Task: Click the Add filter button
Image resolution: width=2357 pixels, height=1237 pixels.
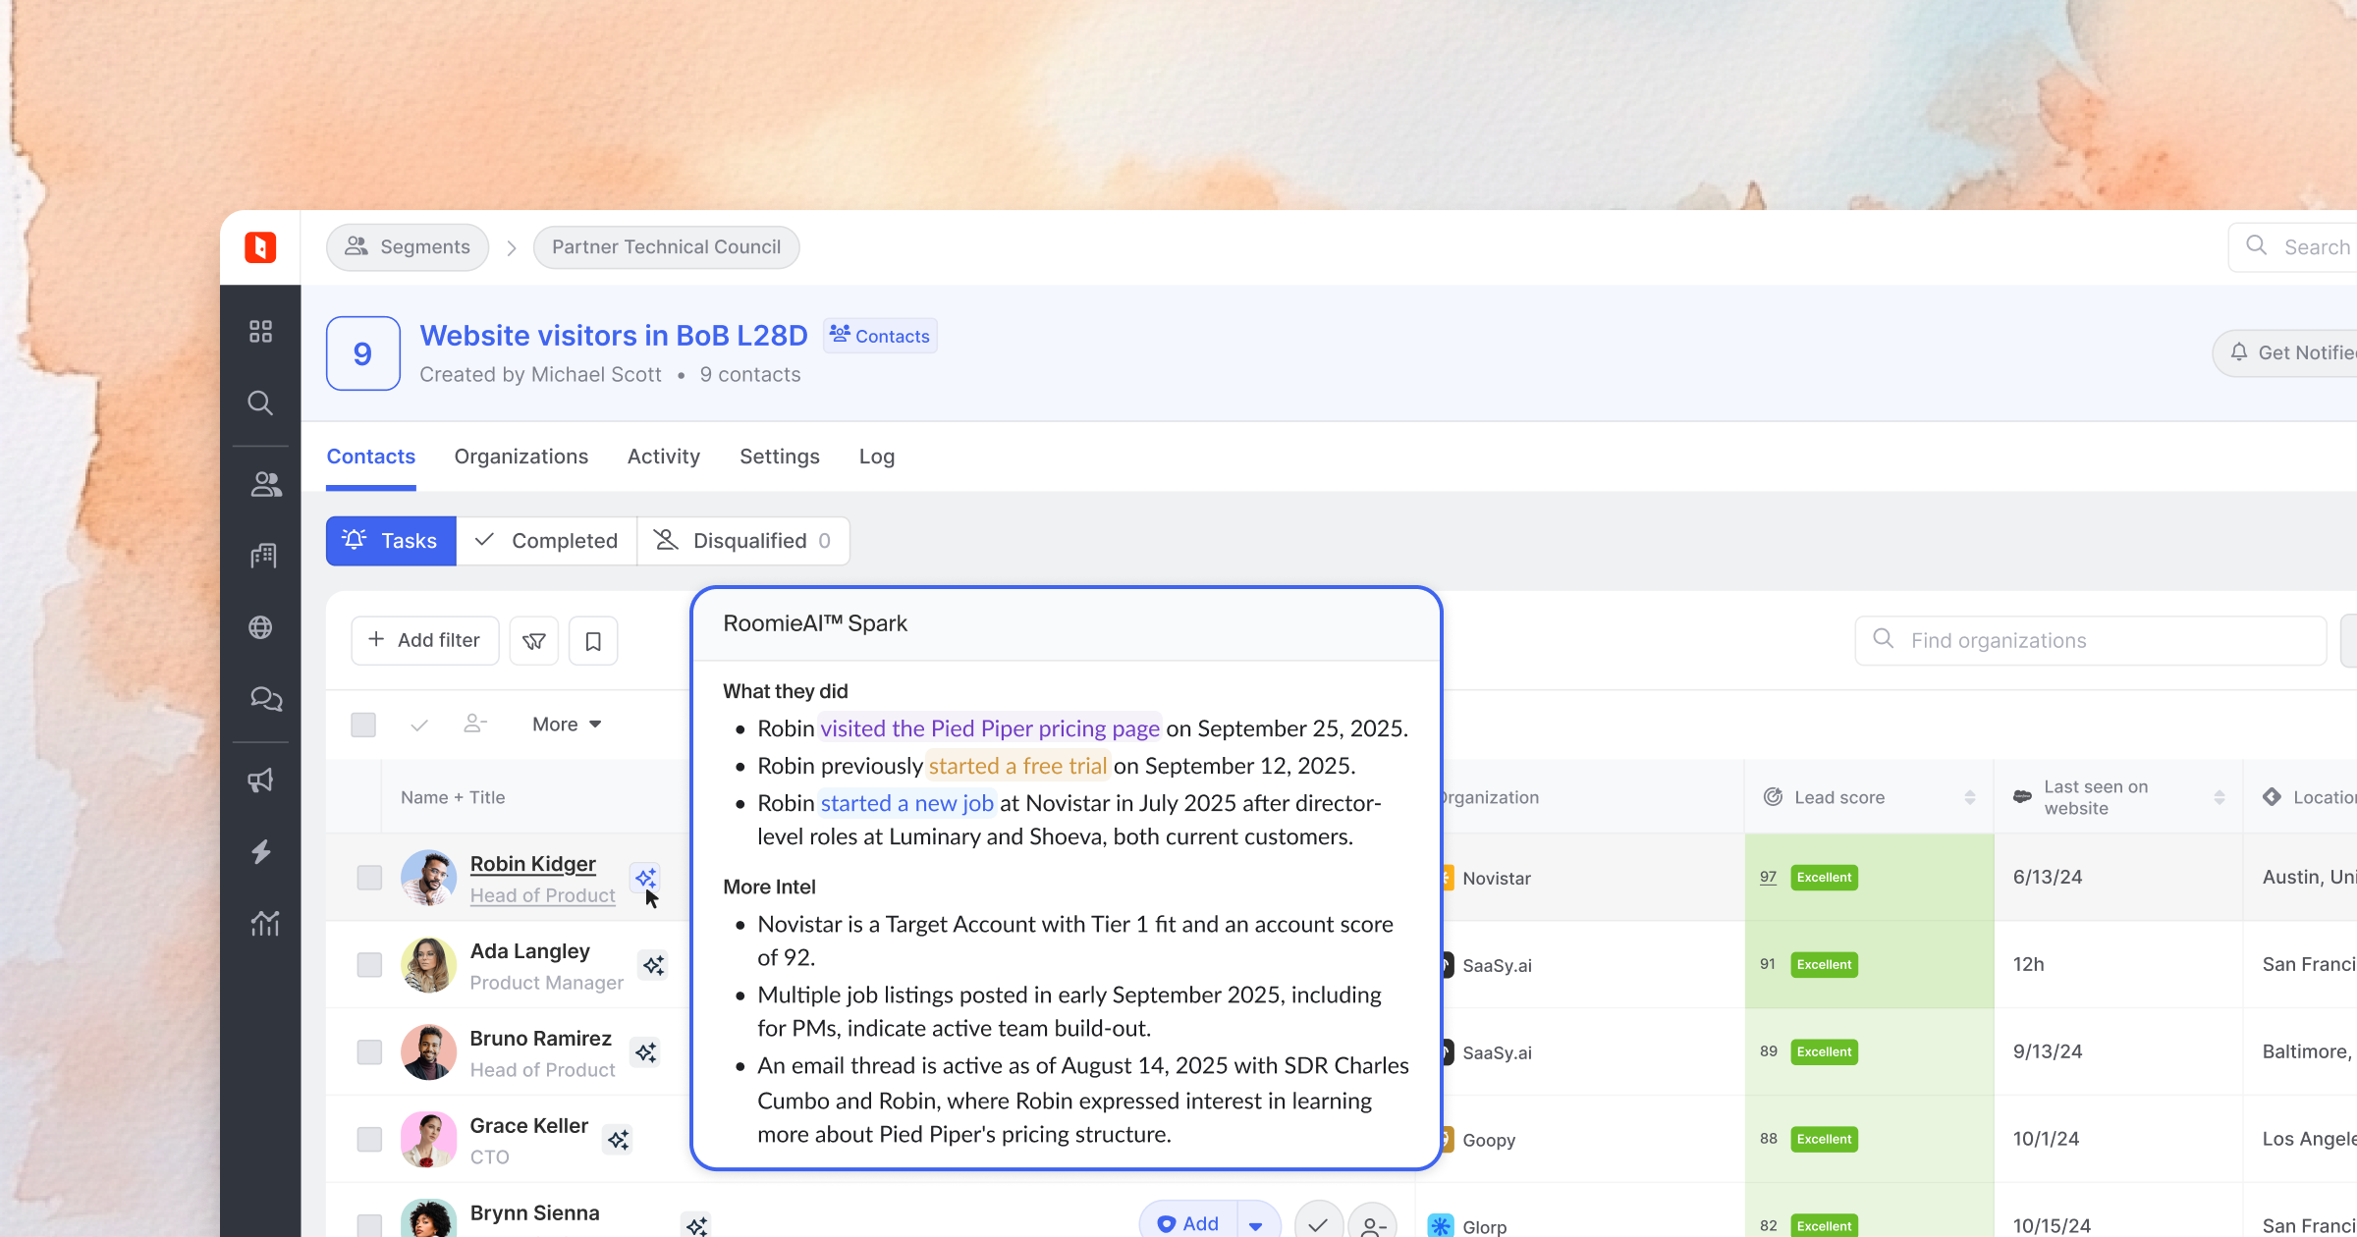Action: pyautogui.click(x=424, y=640)
